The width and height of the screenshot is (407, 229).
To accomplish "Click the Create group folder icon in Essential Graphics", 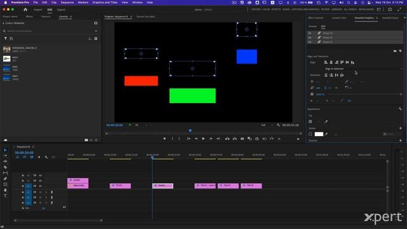I will click(x=395, y=51).
